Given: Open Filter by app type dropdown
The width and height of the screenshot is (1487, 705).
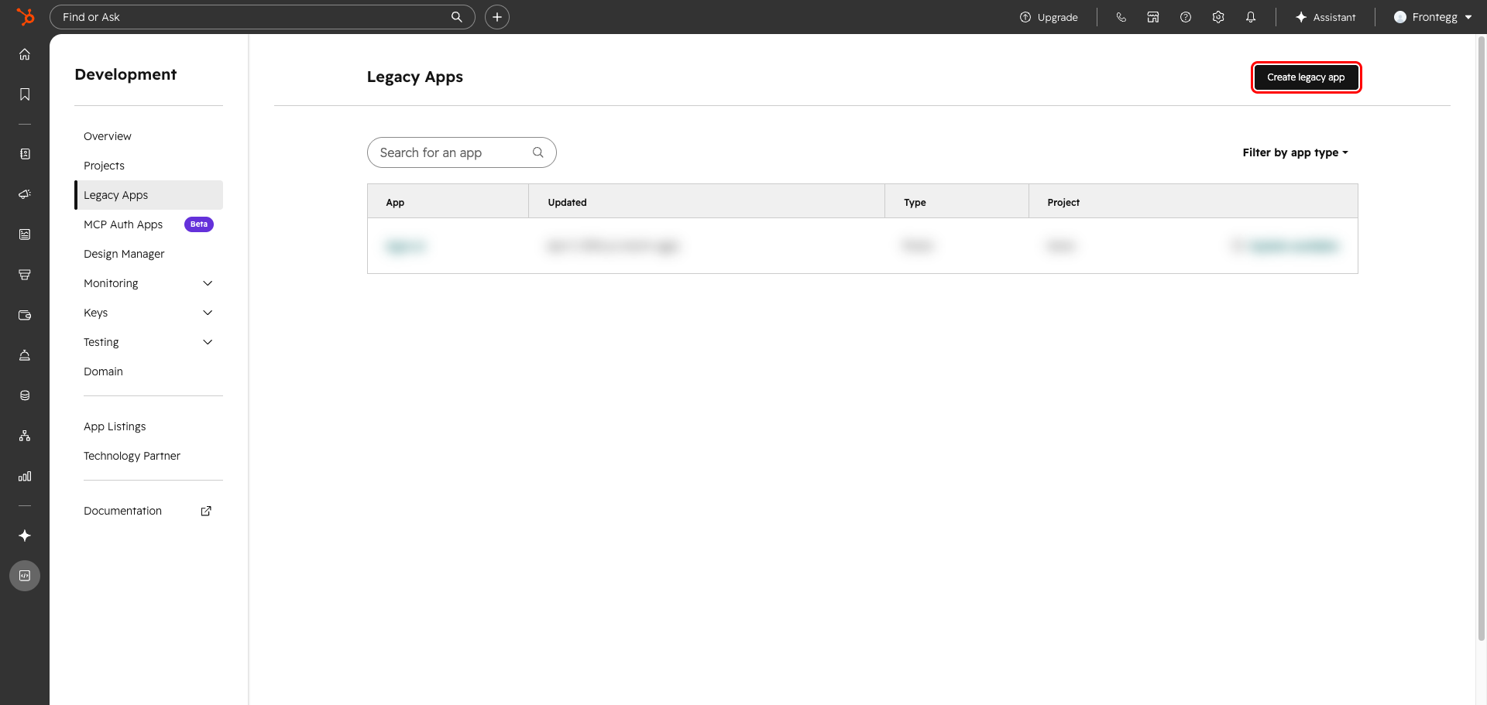Looking at the screenshot, I should tap(1295, 152).
